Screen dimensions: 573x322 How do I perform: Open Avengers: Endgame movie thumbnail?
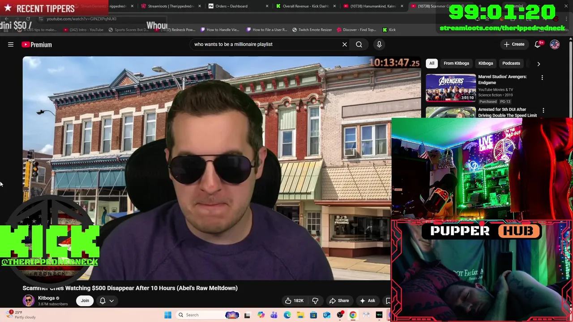(x=450, y=88)
